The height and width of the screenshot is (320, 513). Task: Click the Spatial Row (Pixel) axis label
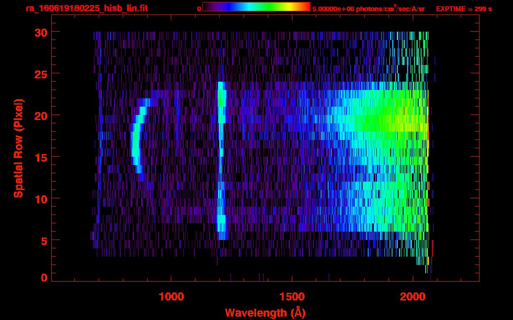tap(18, 148)
